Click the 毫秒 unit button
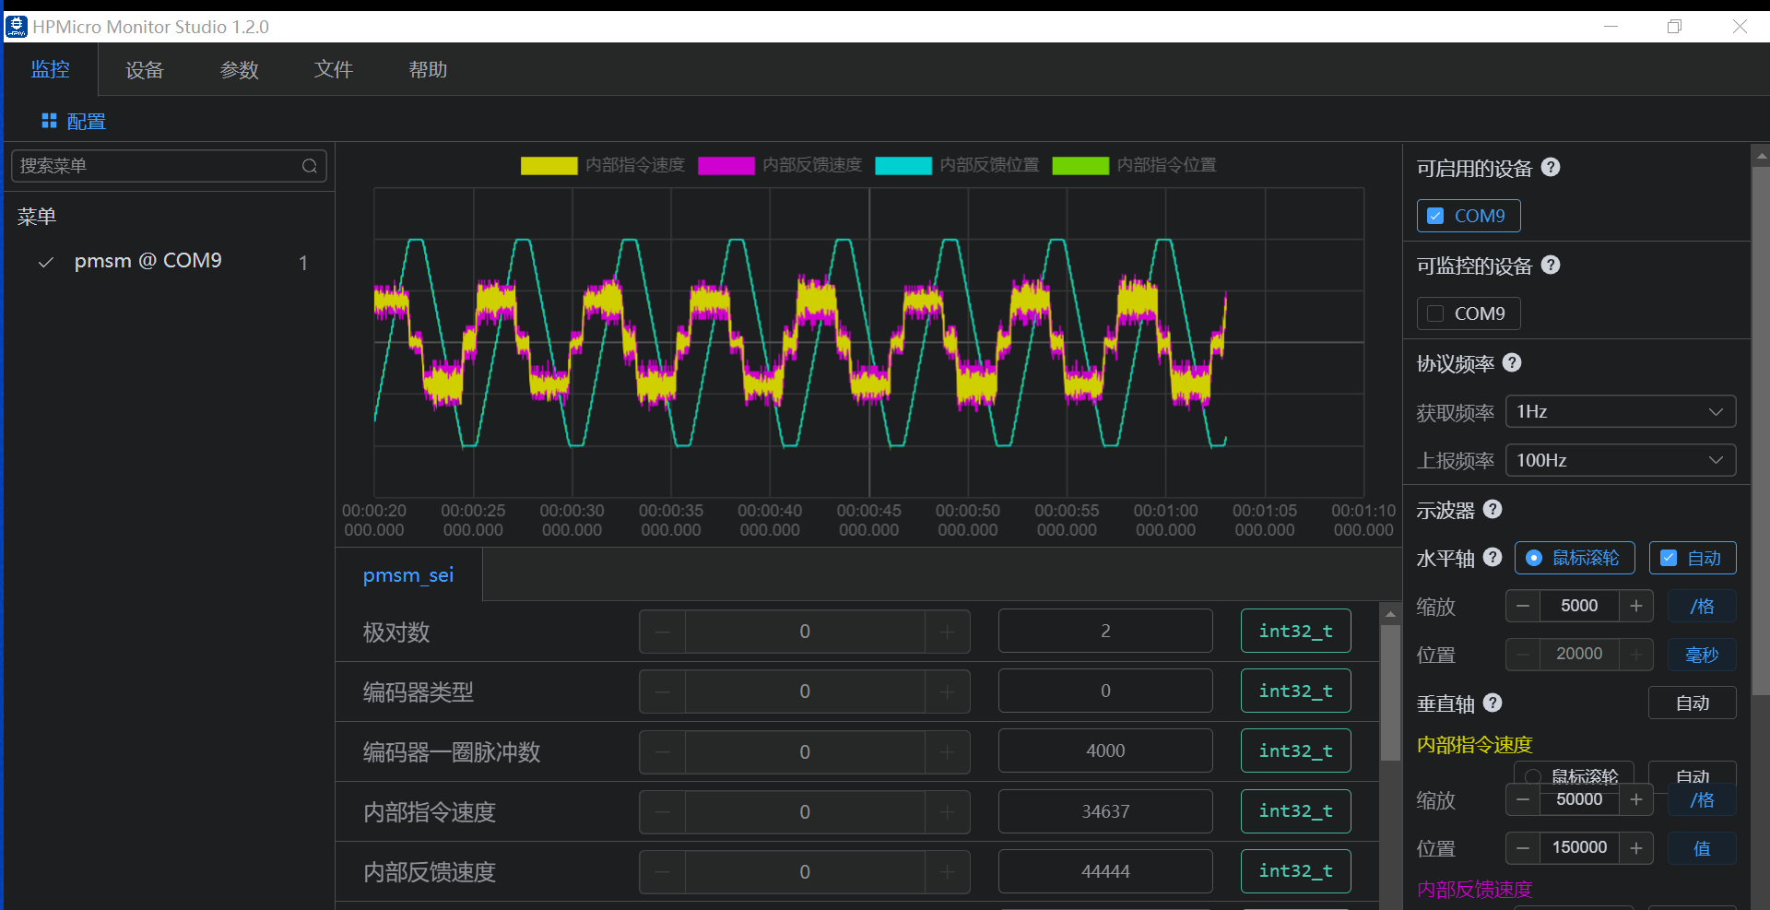The height and width of the screenshot is (910, 1770). [1702, 655]
